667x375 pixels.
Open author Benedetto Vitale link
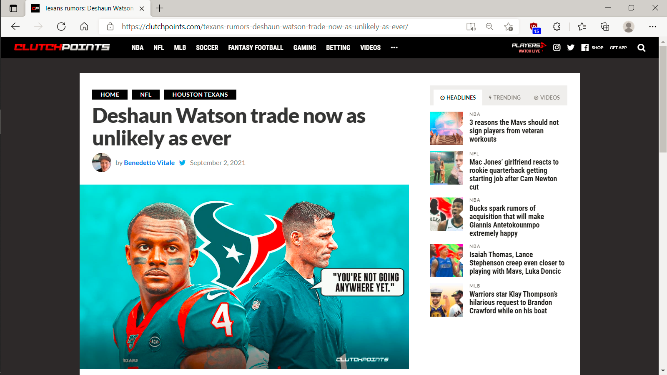(x=149, y=163)
